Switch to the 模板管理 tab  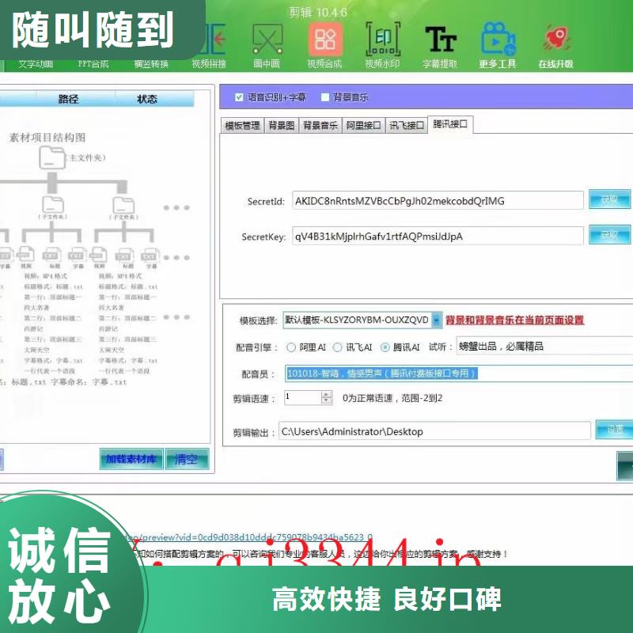coord(242,126)
